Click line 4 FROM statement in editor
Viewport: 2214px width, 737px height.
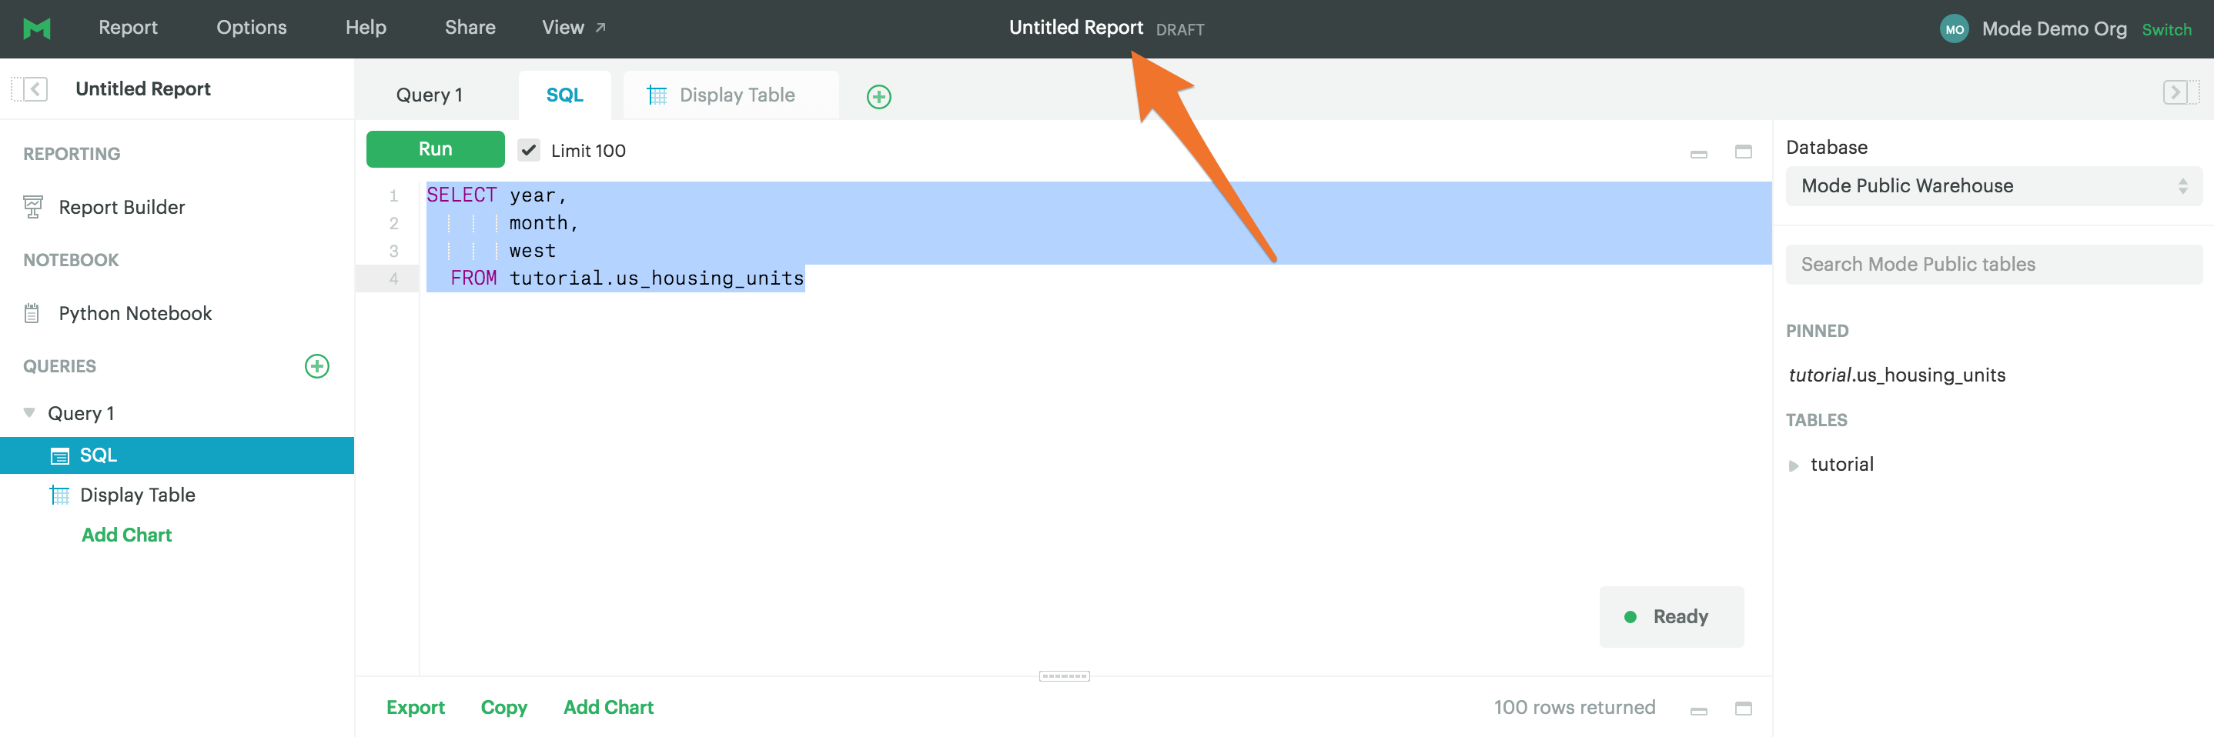[627, 278]
